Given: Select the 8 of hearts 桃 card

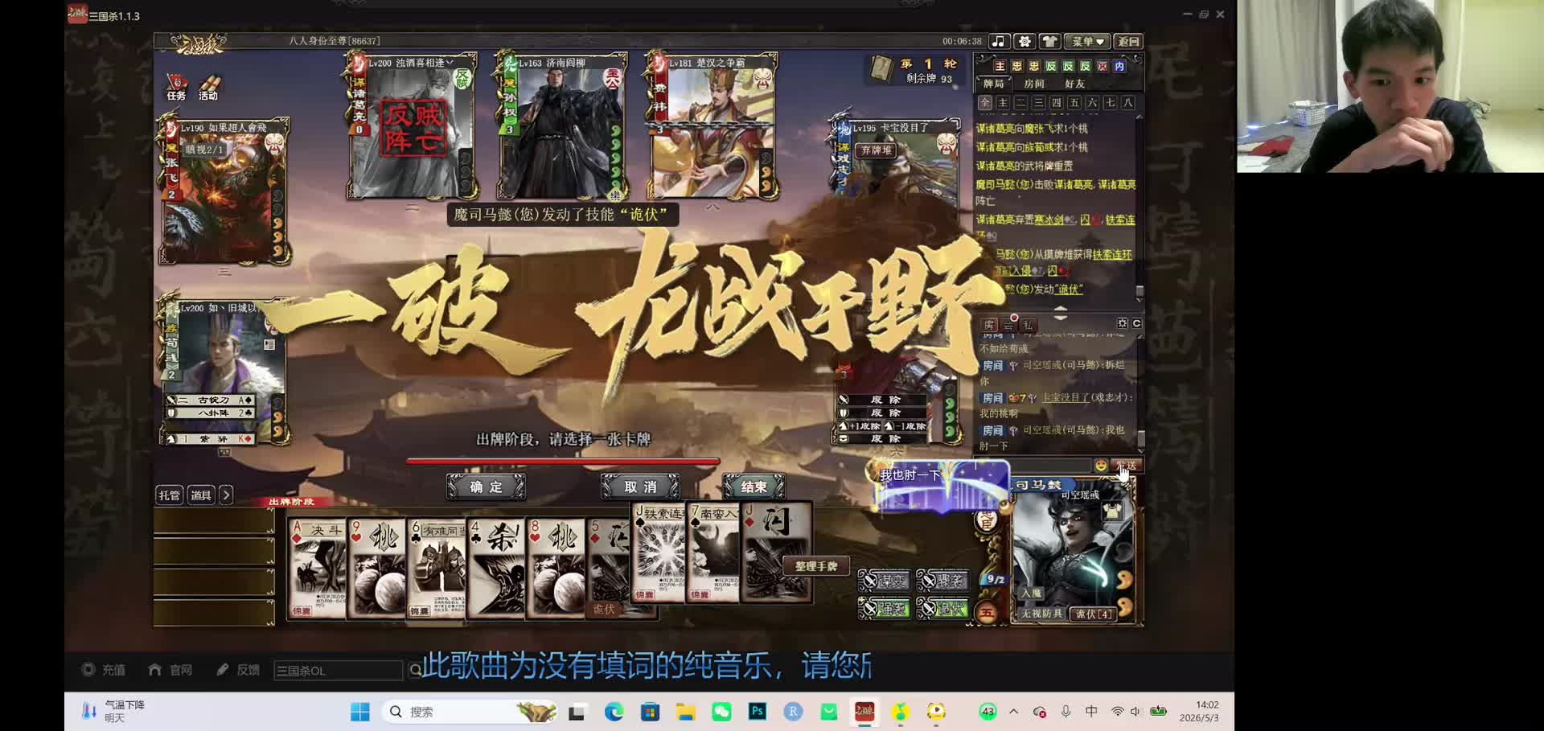Looking at the screenshot, I should coord(556,569).
